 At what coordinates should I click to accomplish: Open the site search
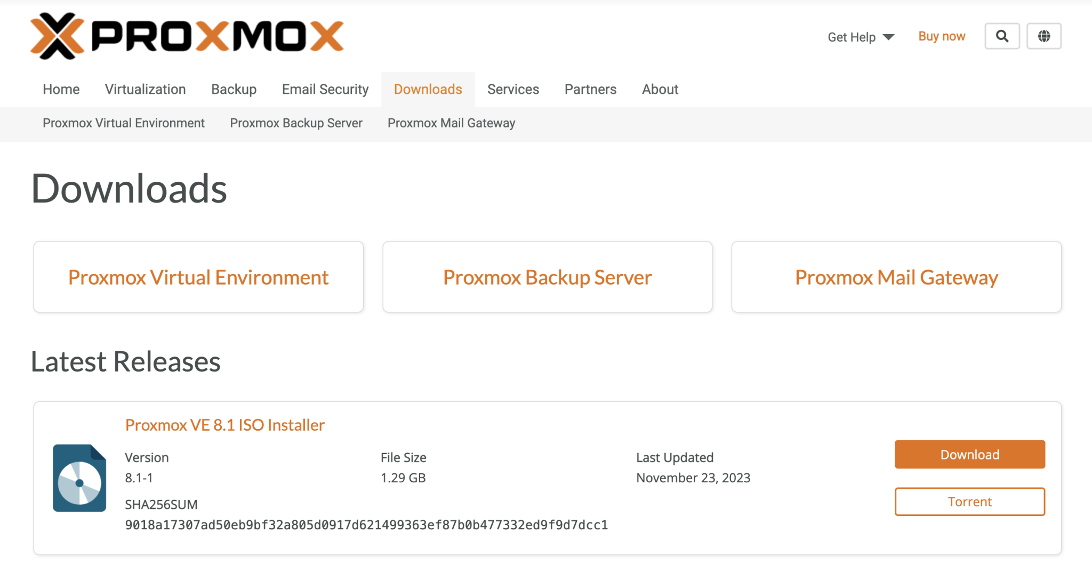1001,36
